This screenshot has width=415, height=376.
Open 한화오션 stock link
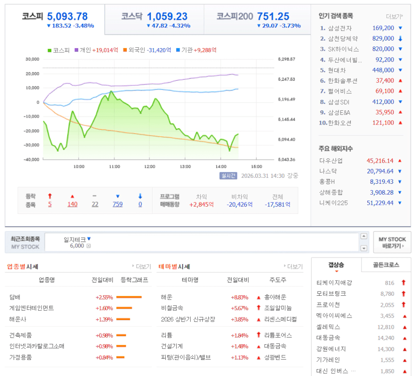point(340,123)
